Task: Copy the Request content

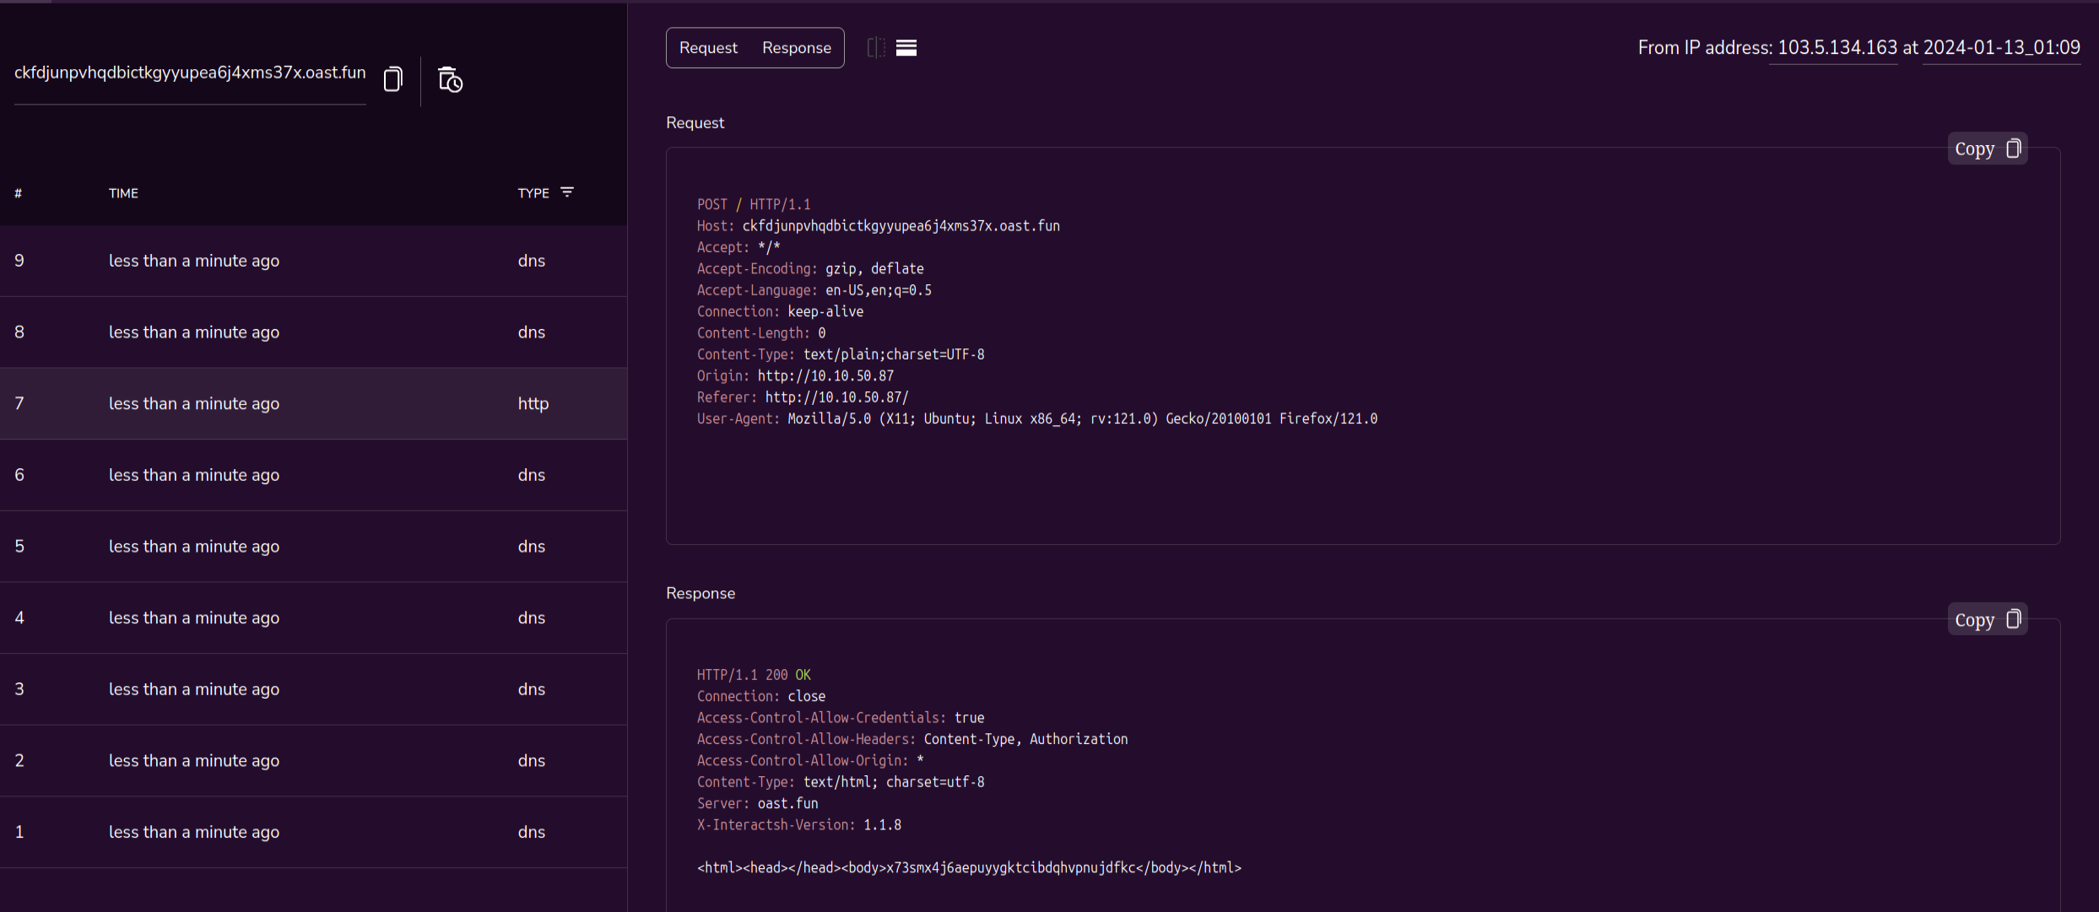Action: (1987, 148)
